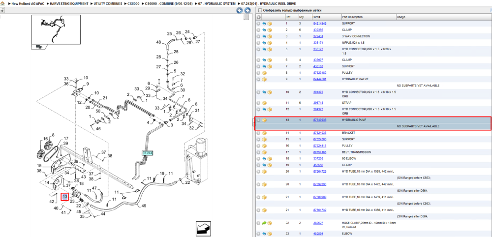Click the 07.244 link label in diagram

click(148, 153)
